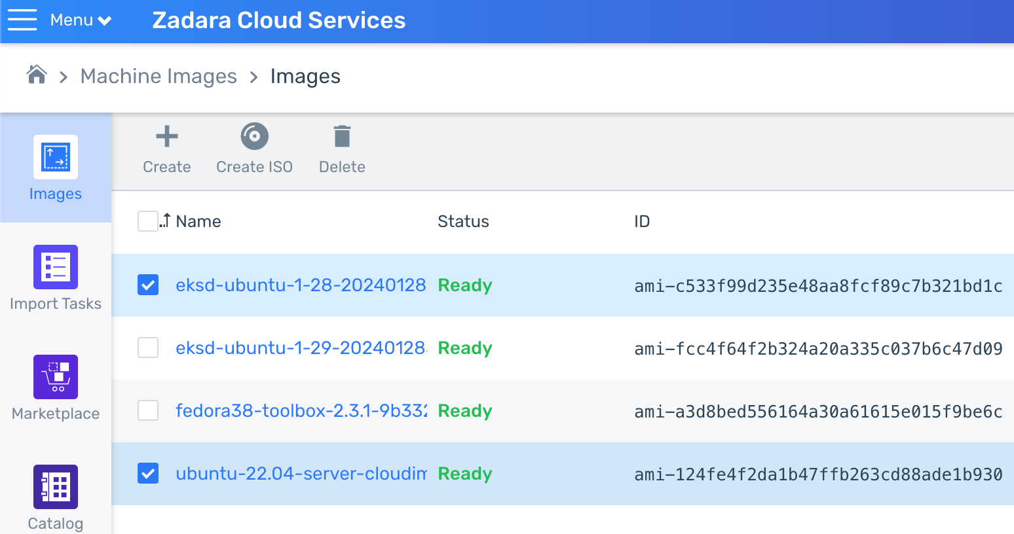The image size is (1014, 534).
Task: Click Ready status of fedora38-toolbox row
Action: (x=465, y=411)
